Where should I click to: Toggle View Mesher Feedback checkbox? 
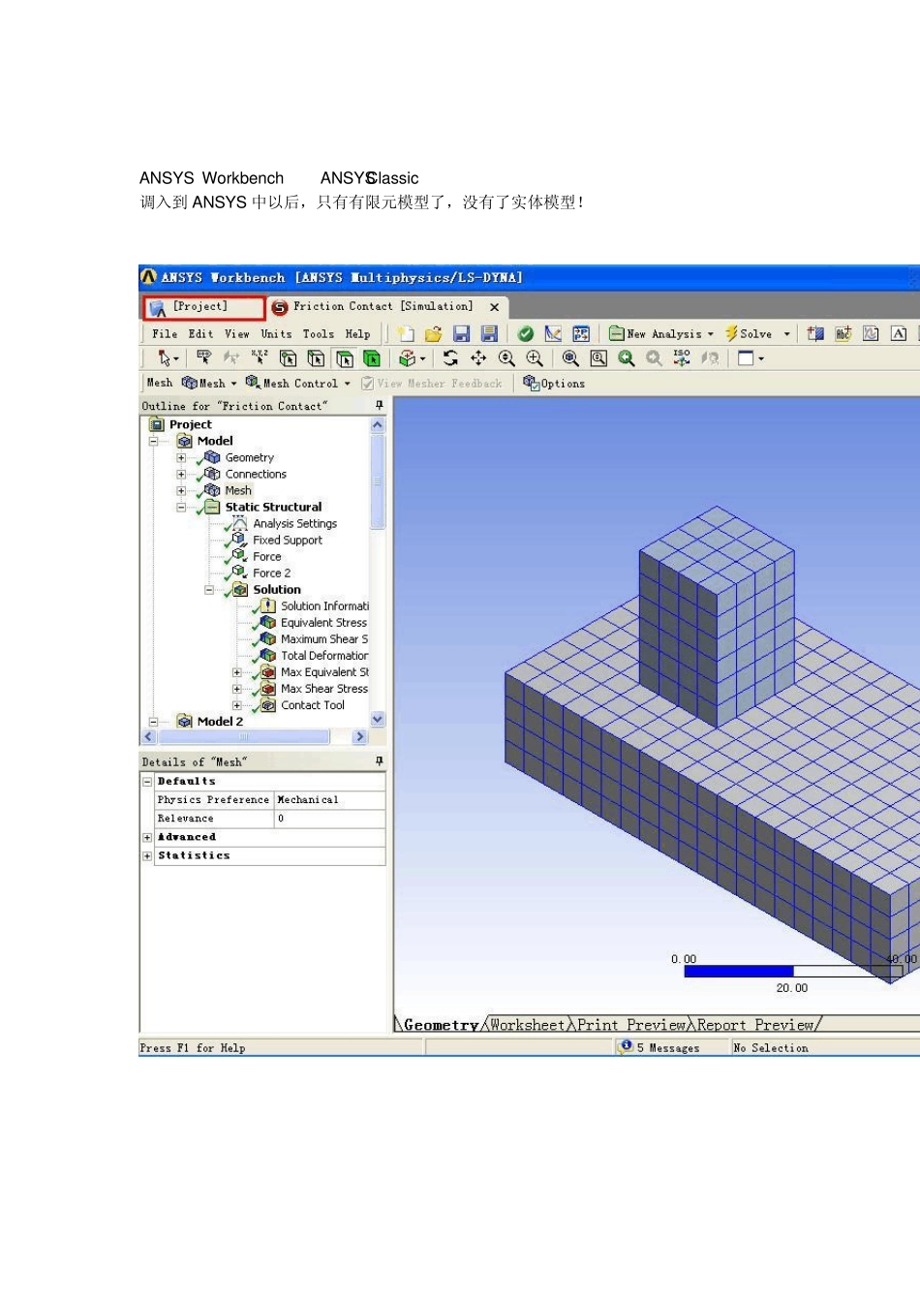[x=368, y=384]
